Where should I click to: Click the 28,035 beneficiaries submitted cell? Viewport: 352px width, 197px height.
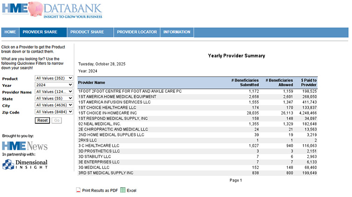coord(253,113)
